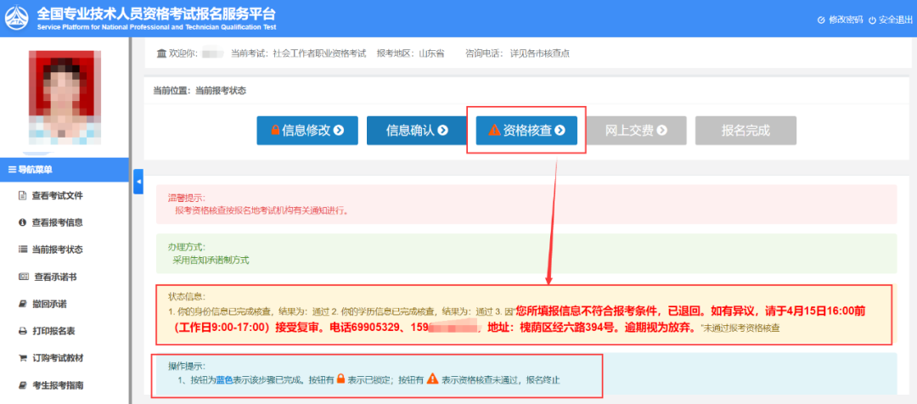Click card icon beside 查看承诺书
This screenshot has height=404, width=917.
click(24, 277)
